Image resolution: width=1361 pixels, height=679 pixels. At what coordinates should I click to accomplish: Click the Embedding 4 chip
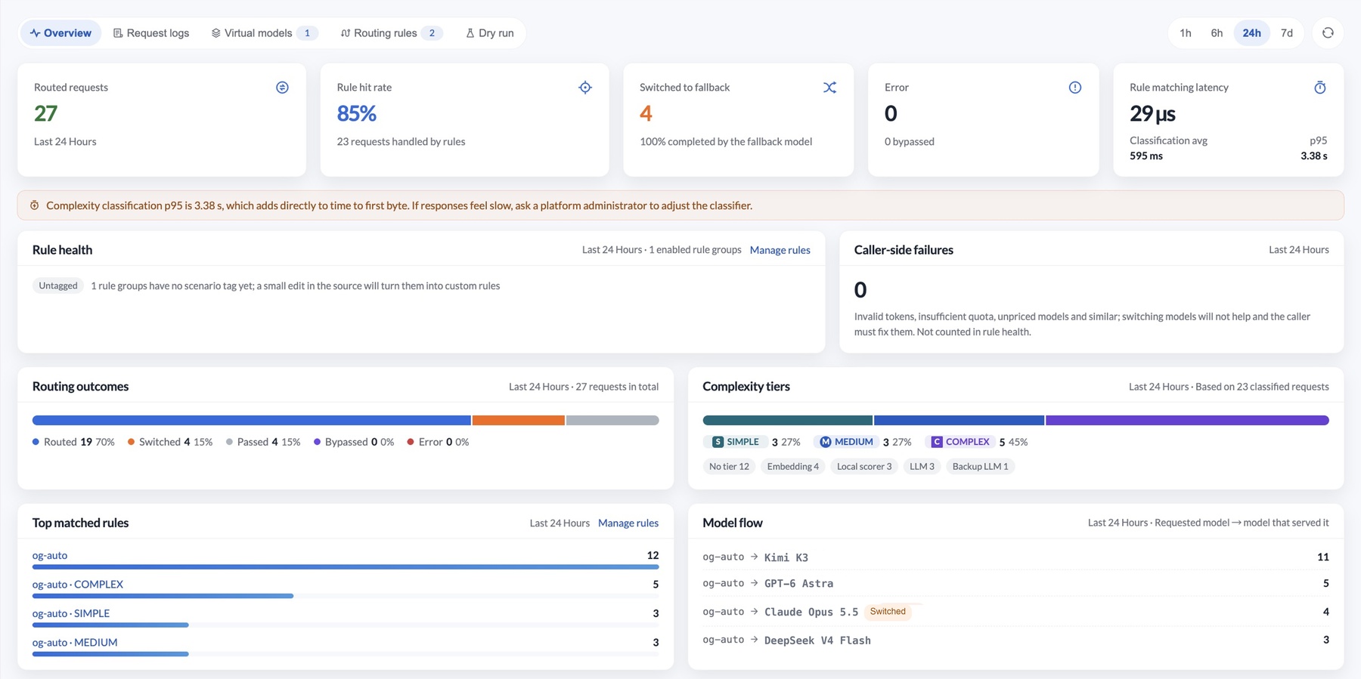(792, 467)
